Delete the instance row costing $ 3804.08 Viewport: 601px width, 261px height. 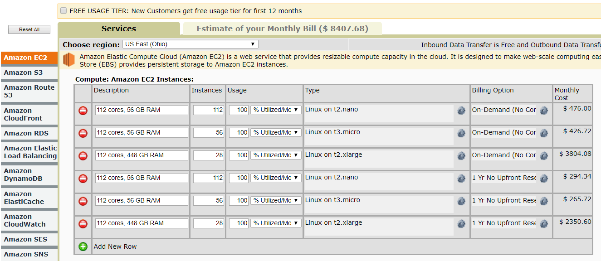(83, 156)
